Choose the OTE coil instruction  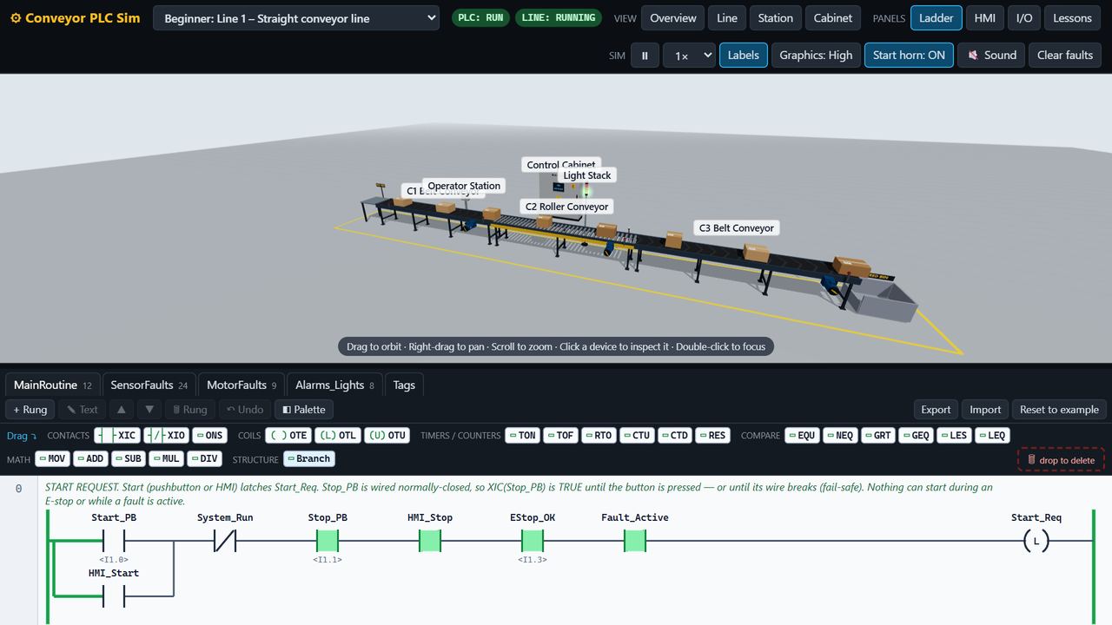click(288, 435)
